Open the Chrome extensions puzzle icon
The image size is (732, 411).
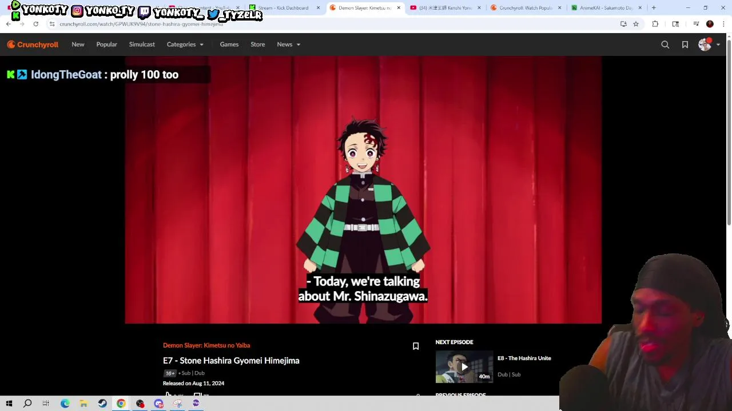coord(655,24)
